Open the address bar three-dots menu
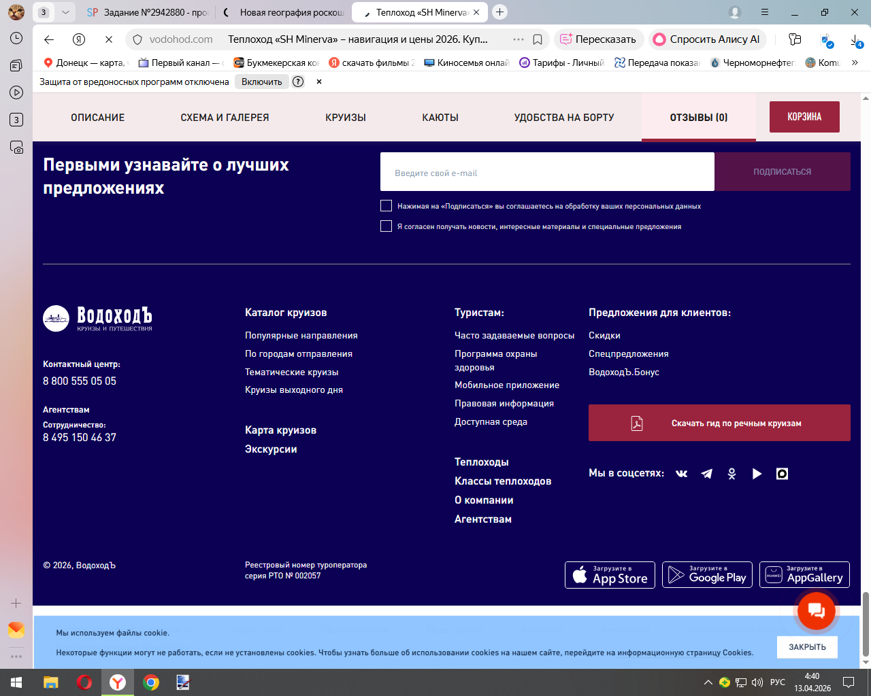The width and height of the screenshot is (871, 696). pyautogui.click(x=519, y=39)
